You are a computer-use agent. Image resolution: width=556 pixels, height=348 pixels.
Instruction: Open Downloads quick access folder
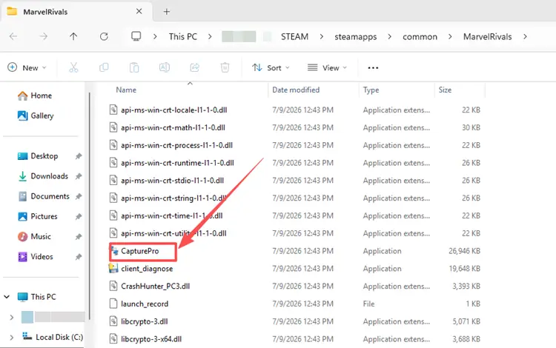coord(42,176)
